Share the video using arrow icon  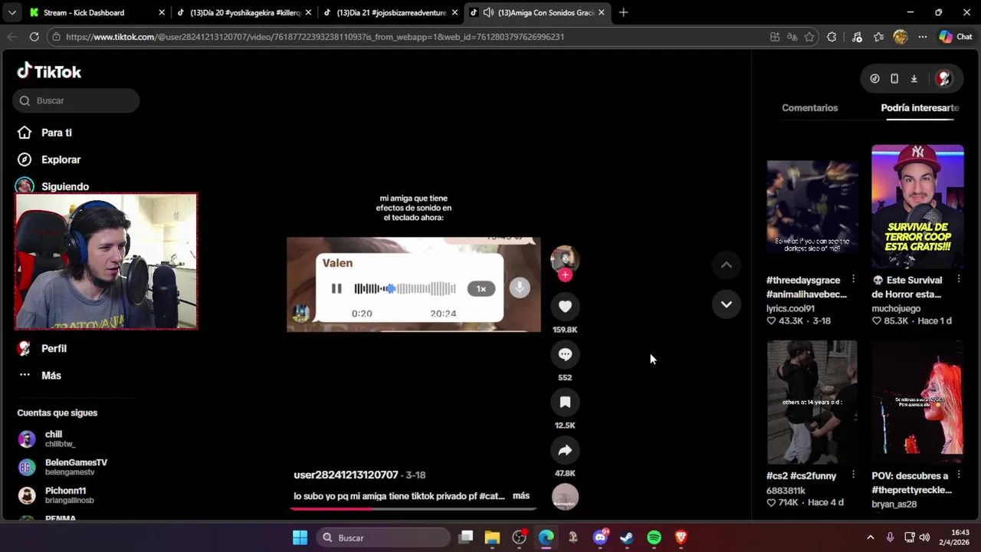click(x=565, y=450)
